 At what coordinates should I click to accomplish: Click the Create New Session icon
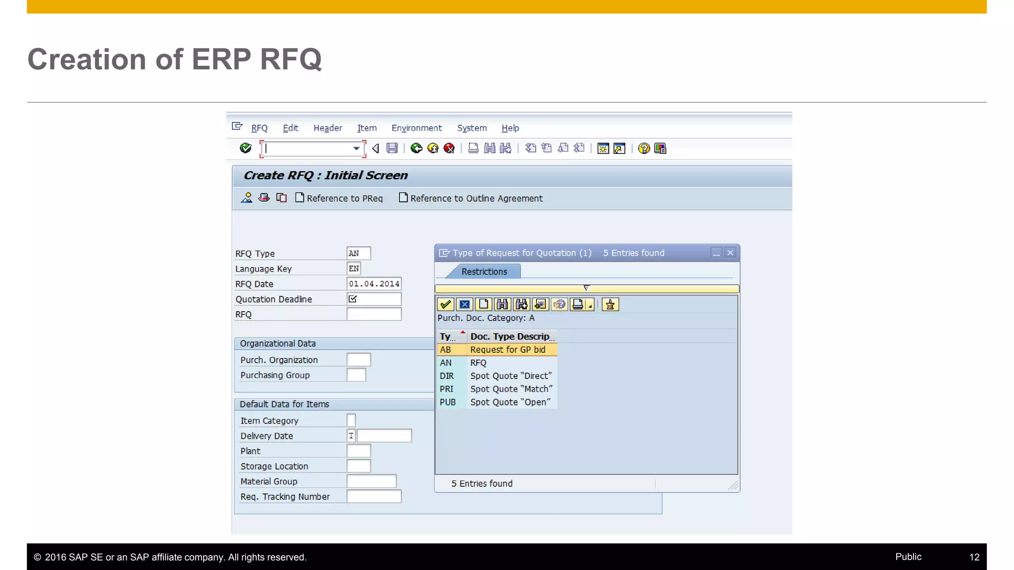603,148
